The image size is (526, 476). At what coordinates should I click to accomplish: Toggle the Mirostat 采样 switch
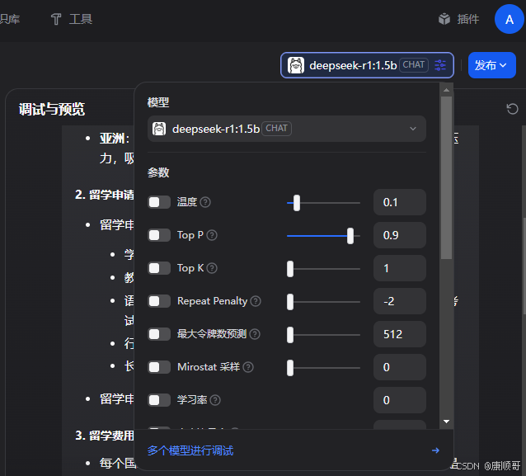tap(159, 367)
